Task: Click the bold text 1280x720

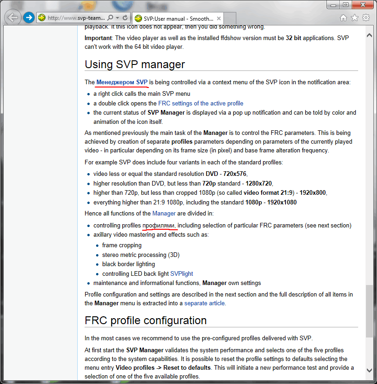Action: click(259, 183)
